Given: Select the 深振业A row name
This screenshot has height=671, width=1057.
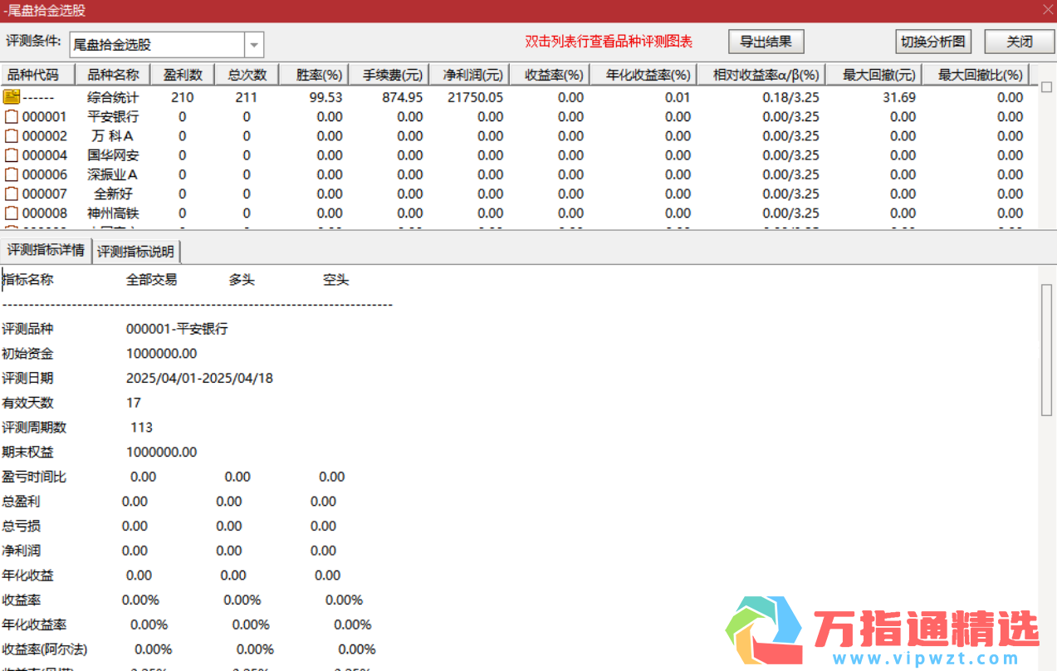Looking at the screenshot, I should click(x=113, y=174).
